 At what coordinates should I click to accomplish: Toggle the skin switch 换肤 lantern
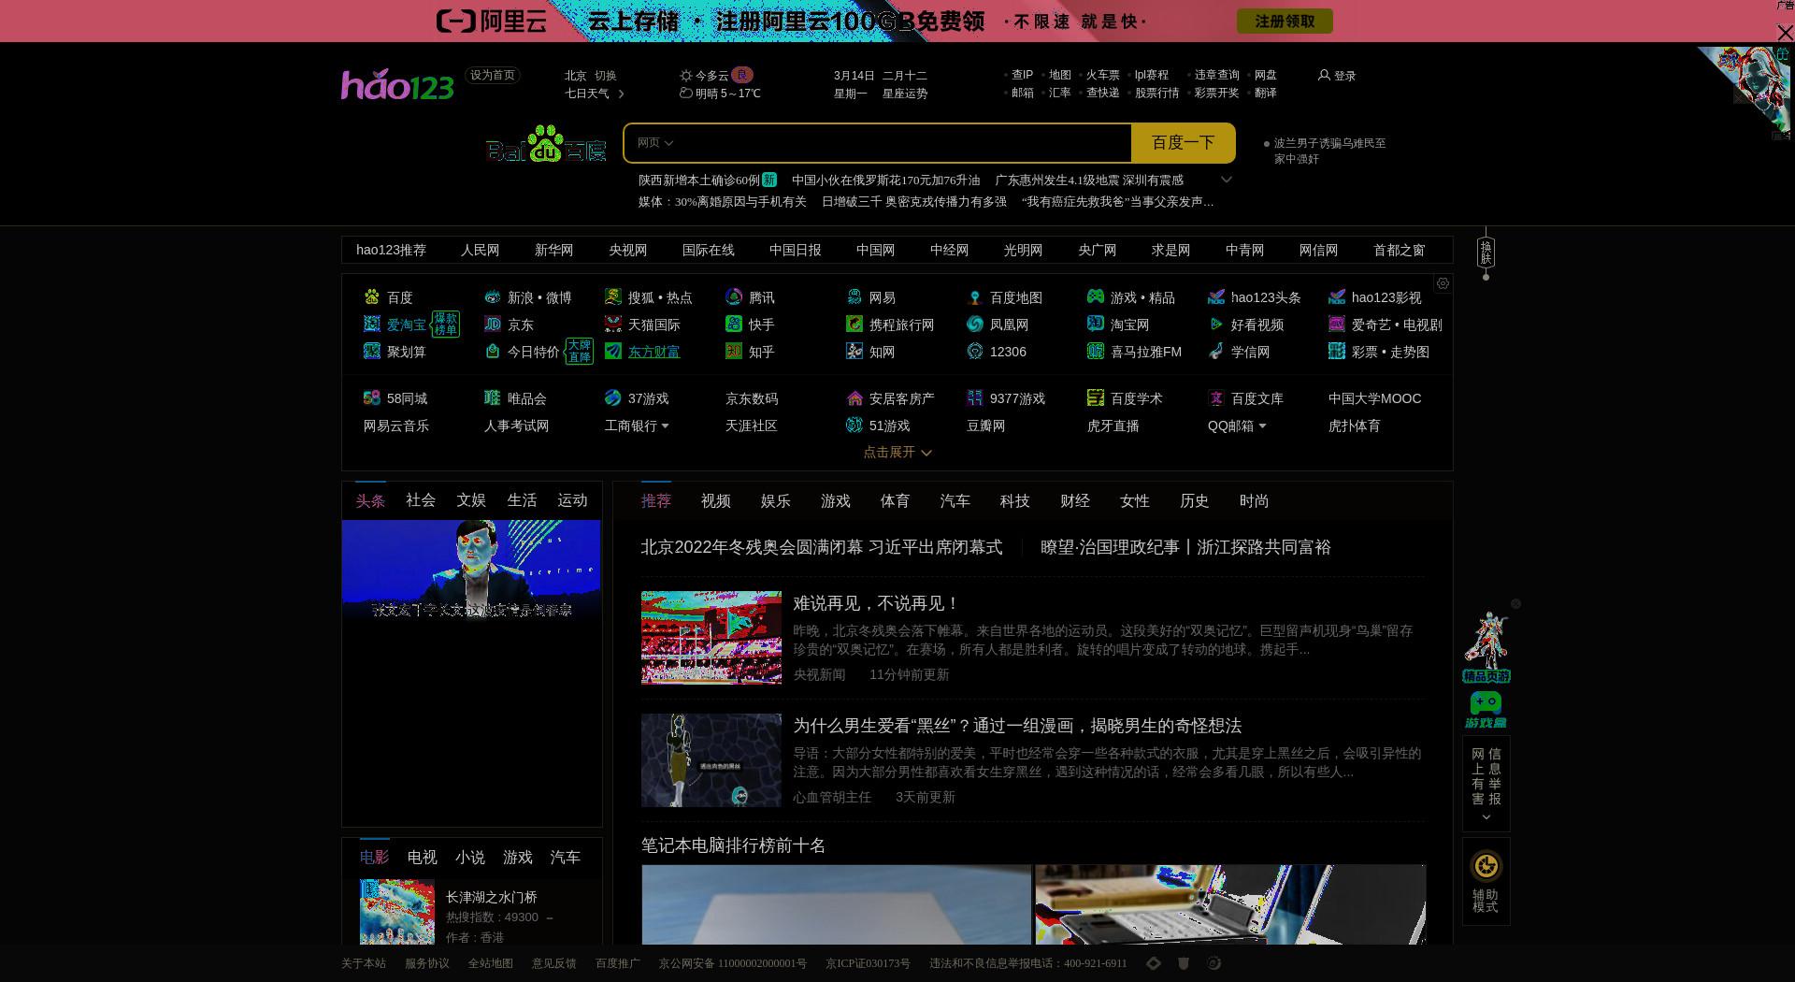(x=1486, y=253)
